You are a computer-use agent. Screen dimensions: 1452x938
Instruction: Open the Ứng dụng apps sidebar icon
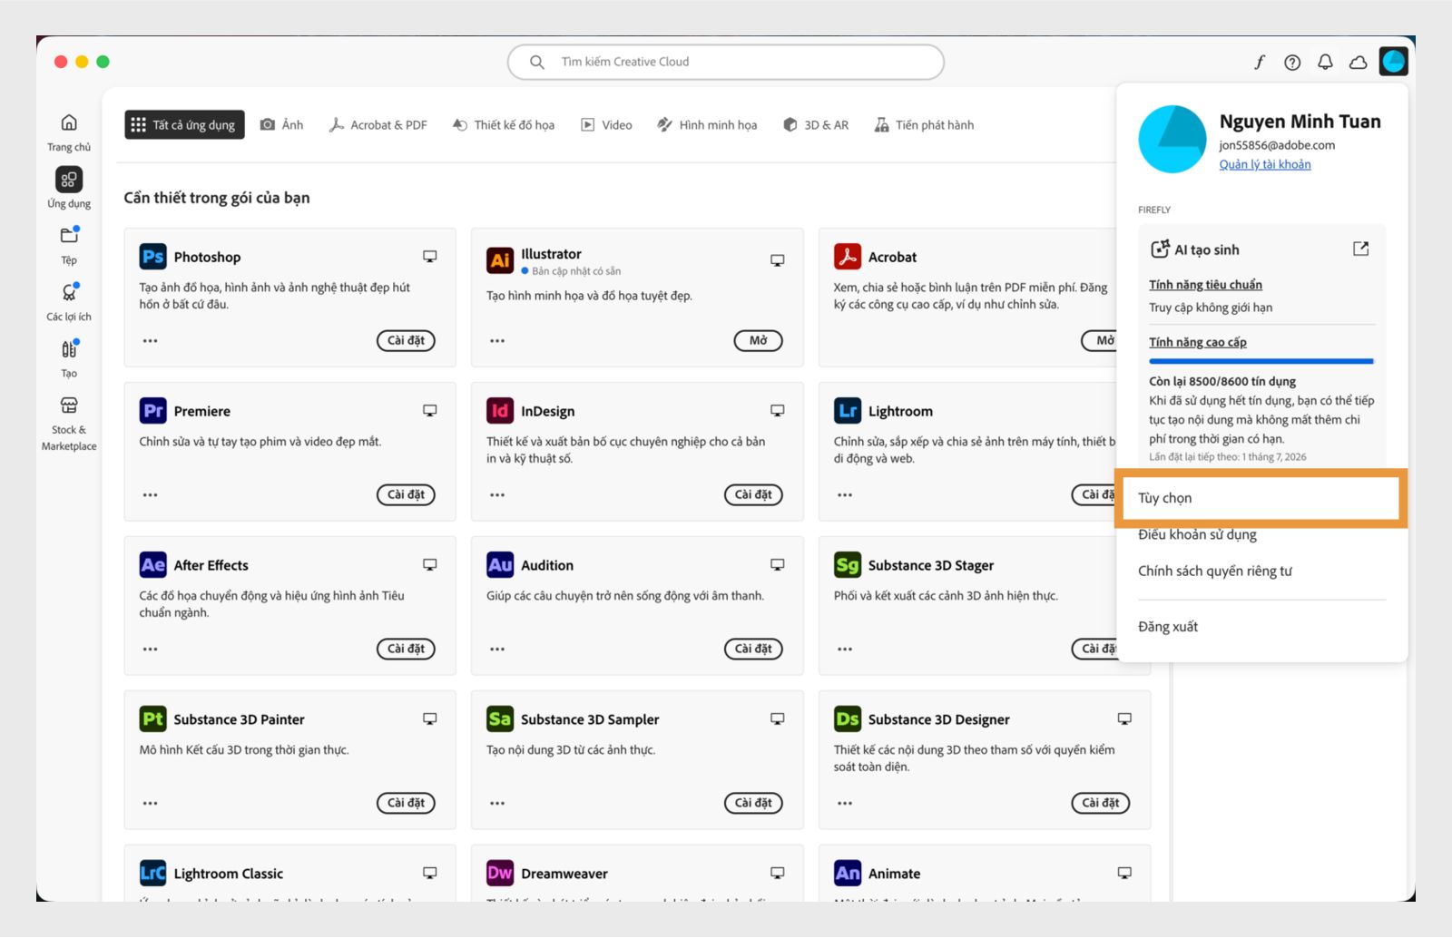[69, 180]
